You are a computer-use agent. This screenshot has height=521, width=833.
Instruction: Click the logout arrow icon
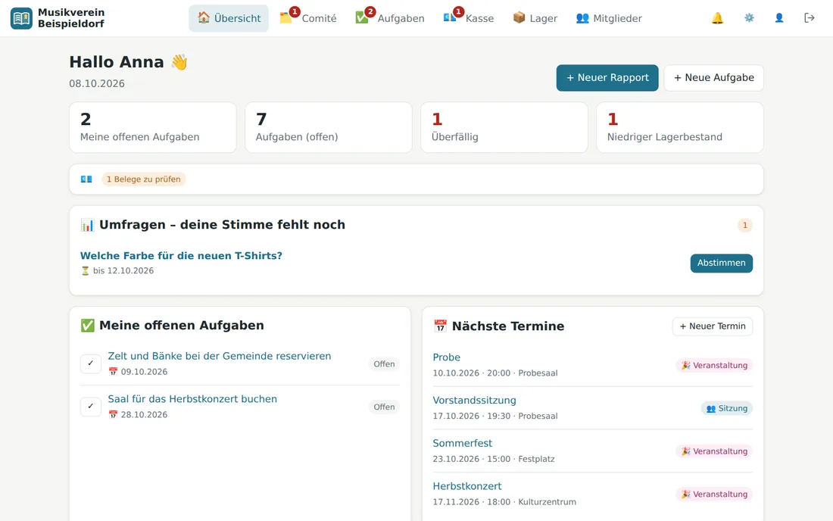(x=809, y=18)
